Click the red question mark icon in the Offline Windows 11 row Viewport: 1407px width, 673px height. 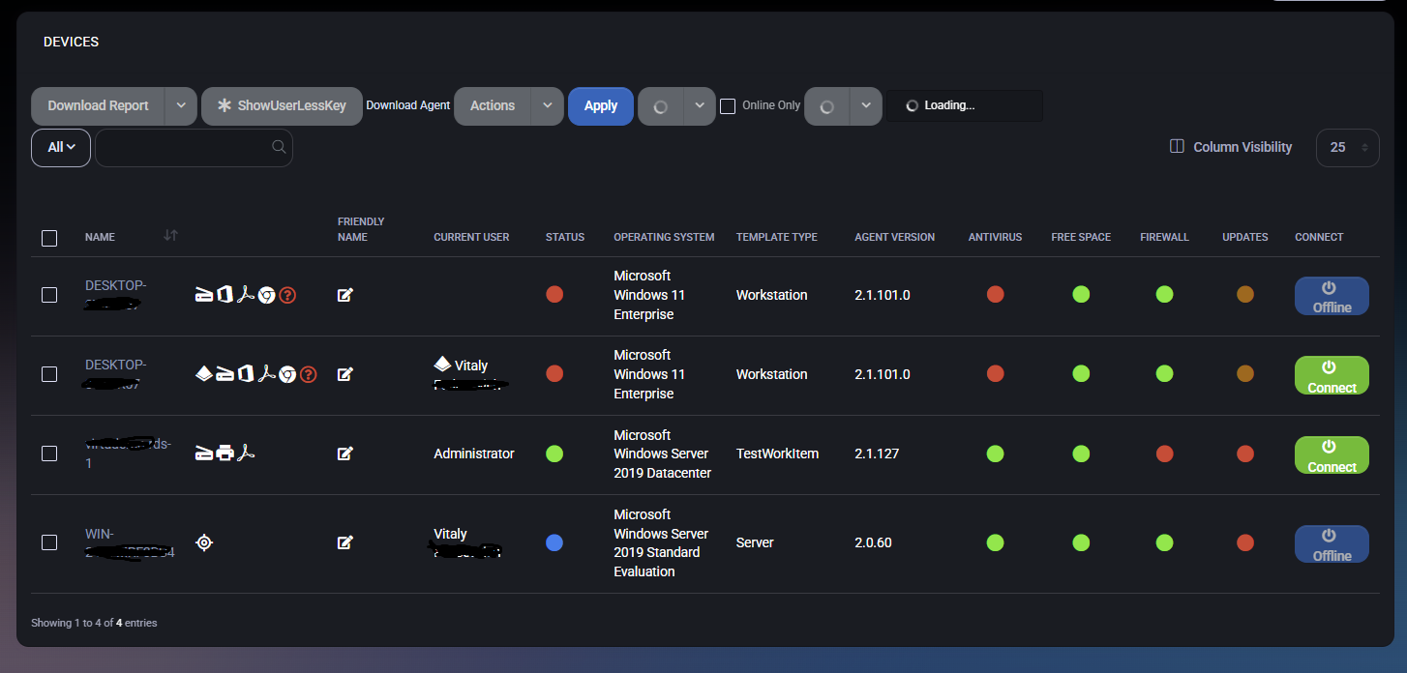[287, 295]
